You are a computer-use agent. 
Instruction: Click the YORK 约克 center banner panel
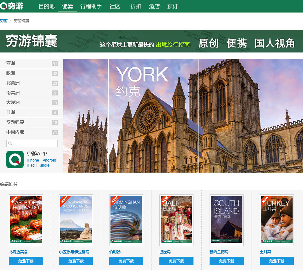point(154,115)
